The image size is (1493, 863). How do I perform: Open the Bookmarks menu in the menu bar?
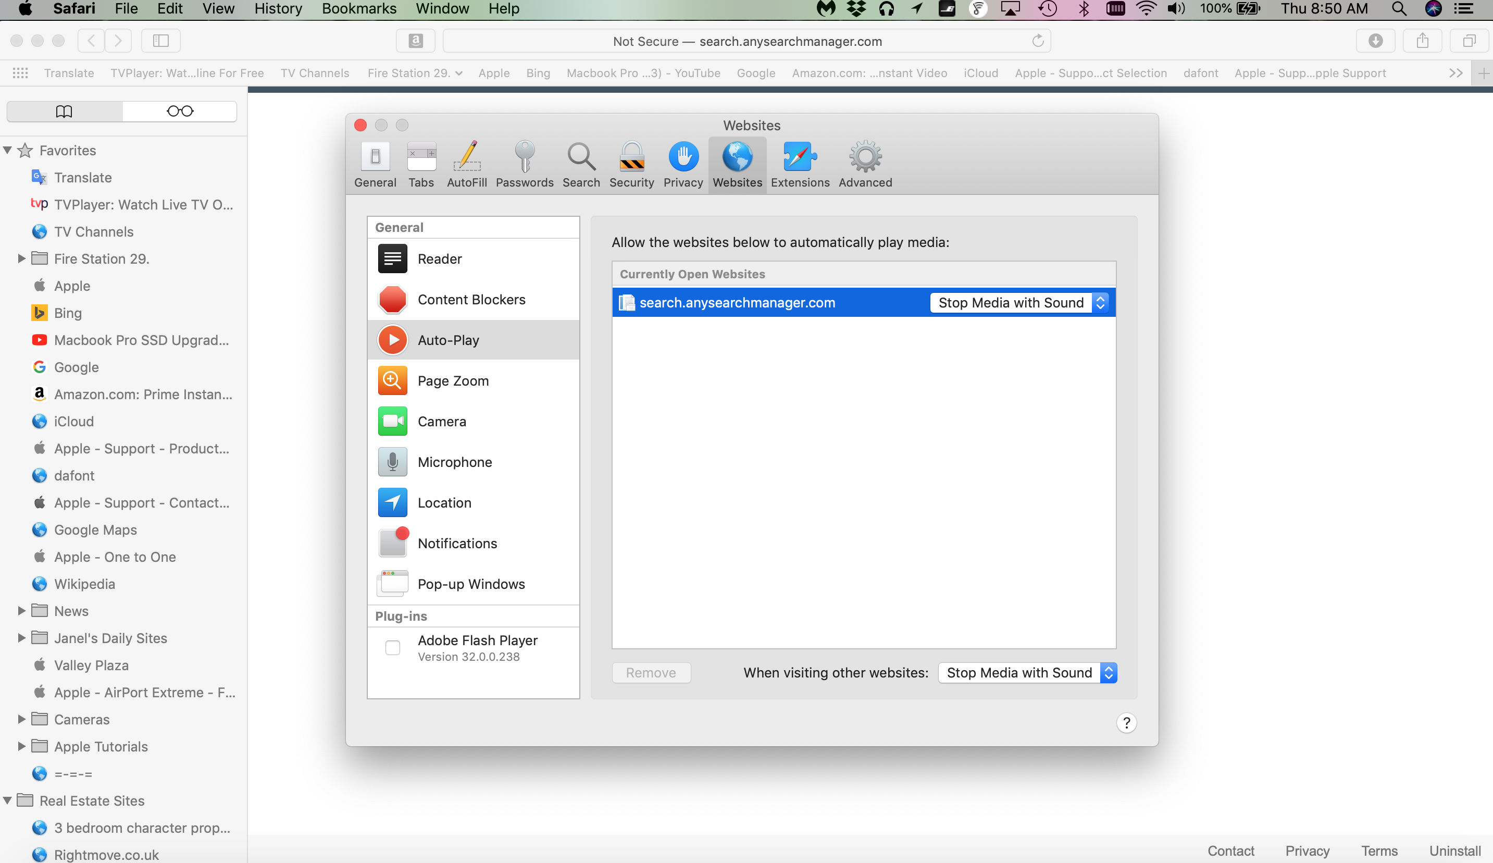pos(358,9)
